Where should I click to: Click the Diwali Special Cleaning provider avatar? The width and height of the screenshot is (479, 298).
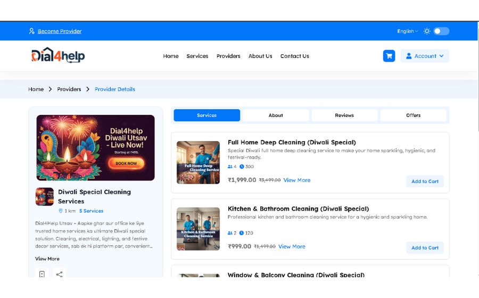(45, 196)
